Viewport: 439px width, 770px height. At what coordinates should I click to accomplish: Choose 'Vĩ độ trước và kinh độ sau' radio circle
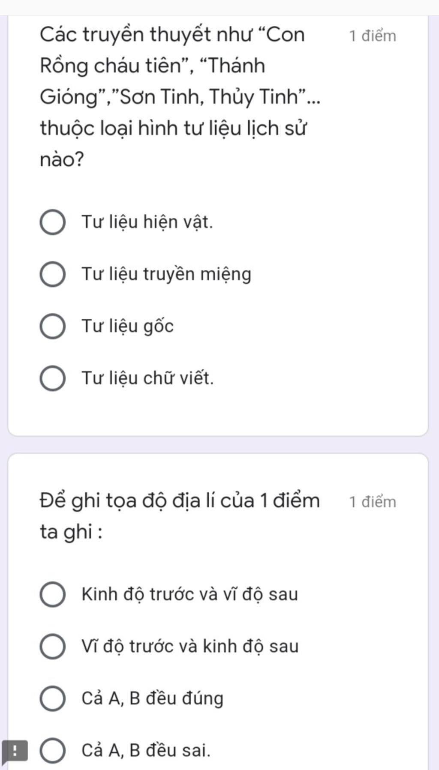pyautogui.click(x=53, y=646)
